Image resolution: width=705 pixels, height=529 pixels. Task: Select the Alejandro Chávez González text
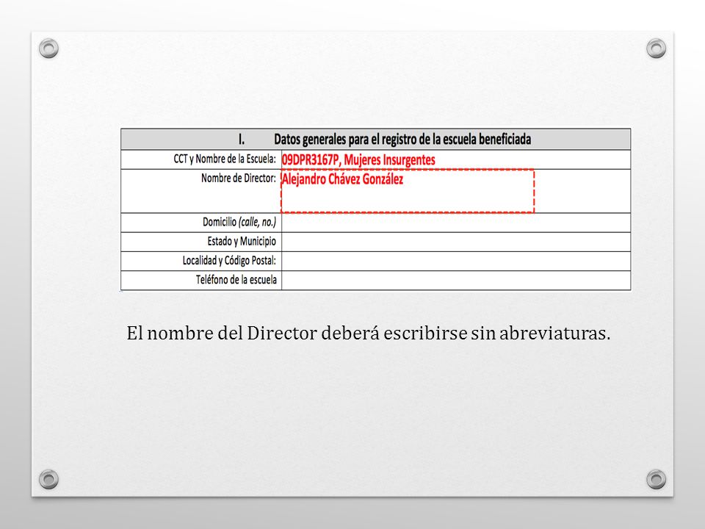pos(343,179)
